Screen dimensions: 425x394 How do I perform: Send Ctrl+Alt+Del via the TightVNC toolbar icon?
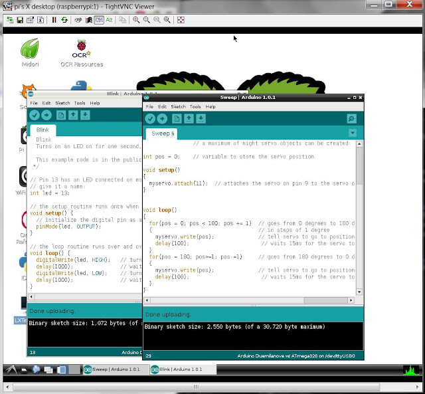click(78, 20)
